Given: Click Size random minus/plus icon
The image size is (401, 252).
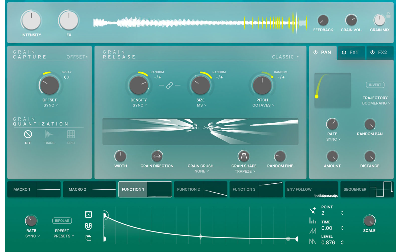Looking at the screenshot, I should click(219, 77).
